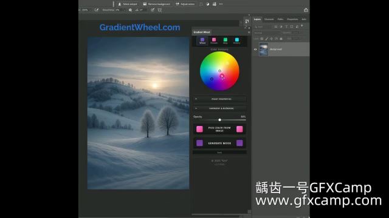Click the Background layer thumbnail
This screenshot has width=389, height=218.
(x=263, y=49)
